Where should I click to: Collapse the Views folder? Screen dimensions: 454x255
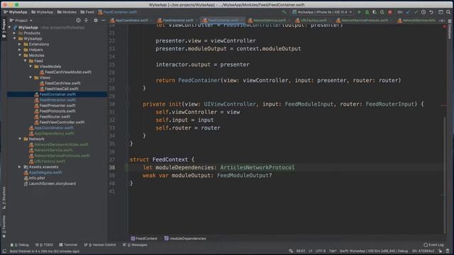point(31,77)
